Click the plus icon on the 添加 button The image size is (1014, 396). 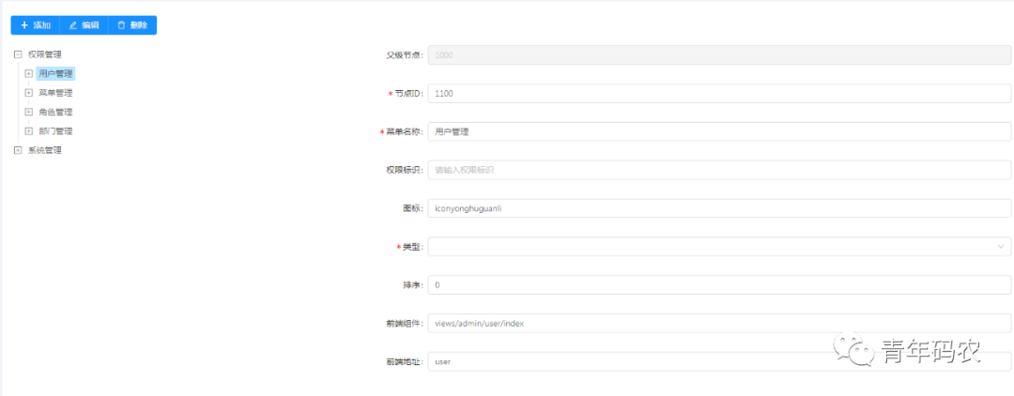tap(24, 25)
